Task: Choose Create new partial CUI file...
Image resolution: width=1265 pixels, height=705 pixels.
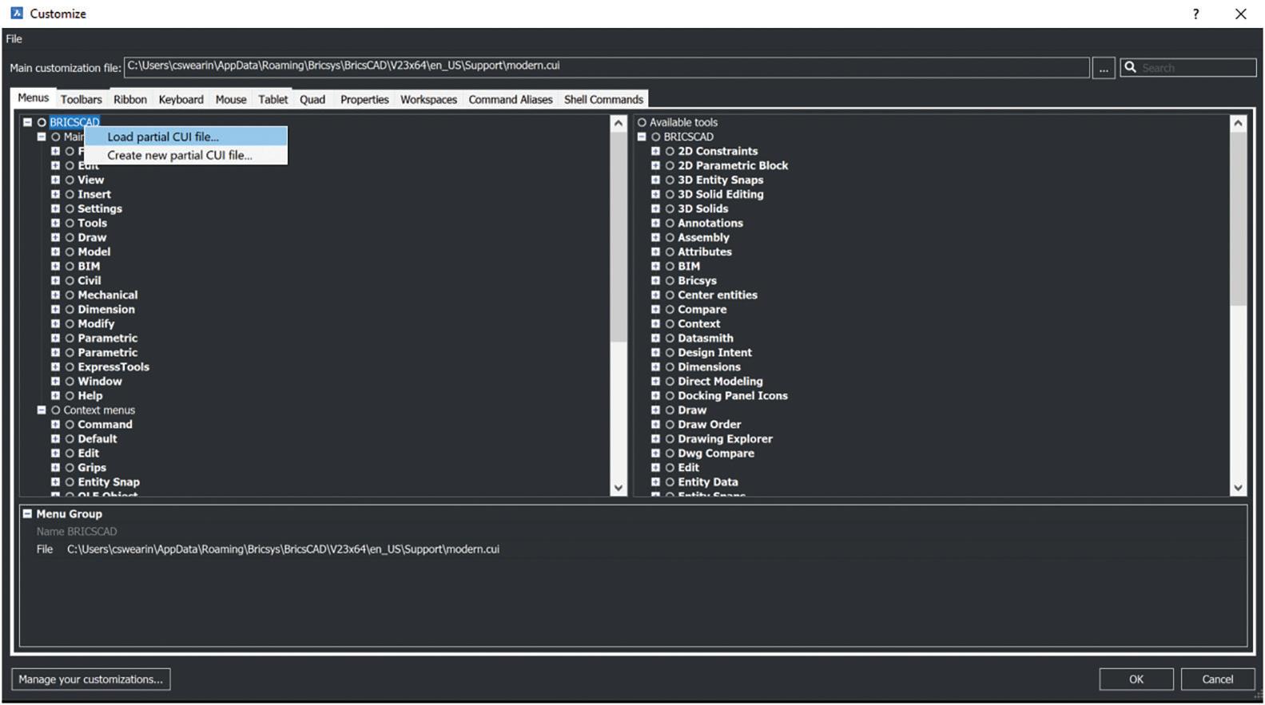Action: click(x=186, y=155)
